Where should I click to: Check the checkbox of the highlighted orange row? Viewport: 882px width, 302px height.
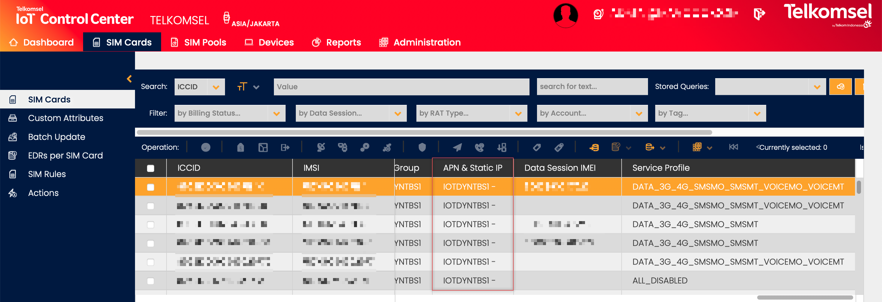tap(150, 187)
